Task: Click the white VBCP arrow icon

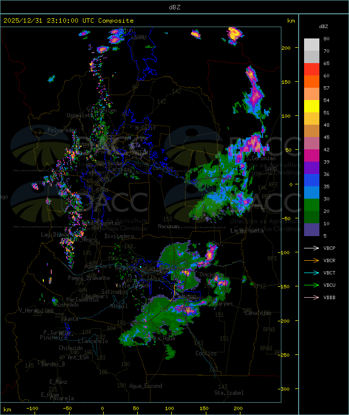Action: pyautogui.click(x=311, y=248)
